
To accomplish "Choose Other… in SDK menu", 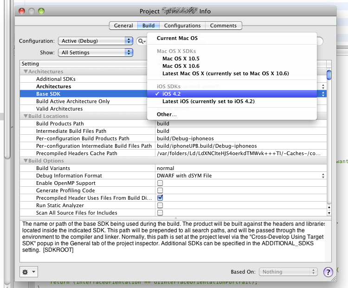I will coord(232,114).
